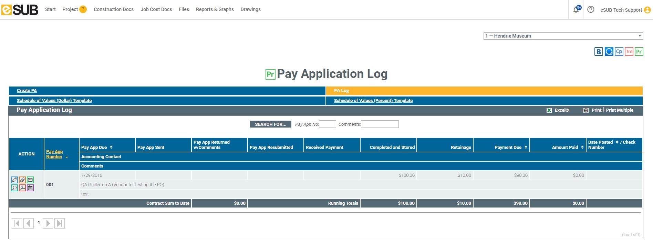Open PDF of pay app 001
The height and width of the screenshot is (243, 653).
pyautogui.click(x=22, y=188)
